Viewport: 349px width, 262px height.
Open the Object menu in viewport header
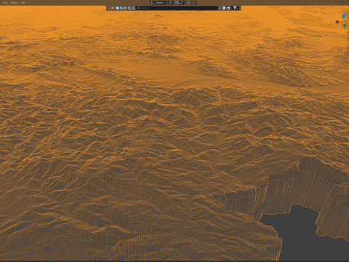pos(15,3)
